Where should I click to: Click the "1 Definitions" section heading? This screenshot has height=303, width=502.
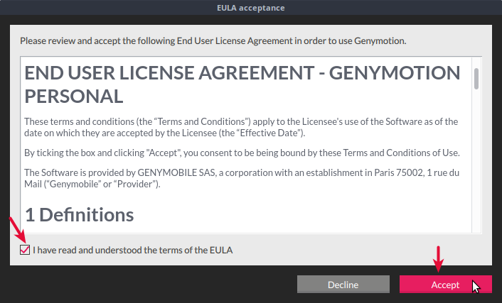[x=79, y=214]
